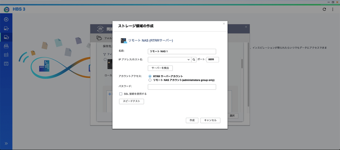Select the NAS radio button in sync window
Image resolution: width=340 pixels, height=150 pixels.
105,60
